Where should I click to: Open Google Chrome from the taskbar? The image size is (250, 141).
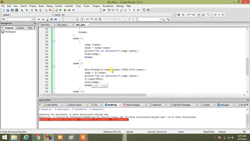click(x=37, y=137)
